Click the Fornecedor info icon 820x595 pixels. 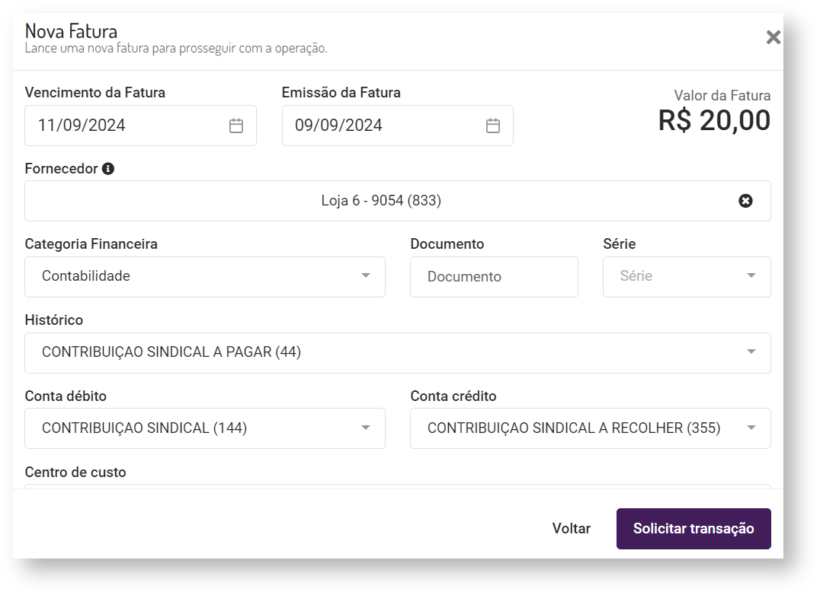tap(108, 169)
